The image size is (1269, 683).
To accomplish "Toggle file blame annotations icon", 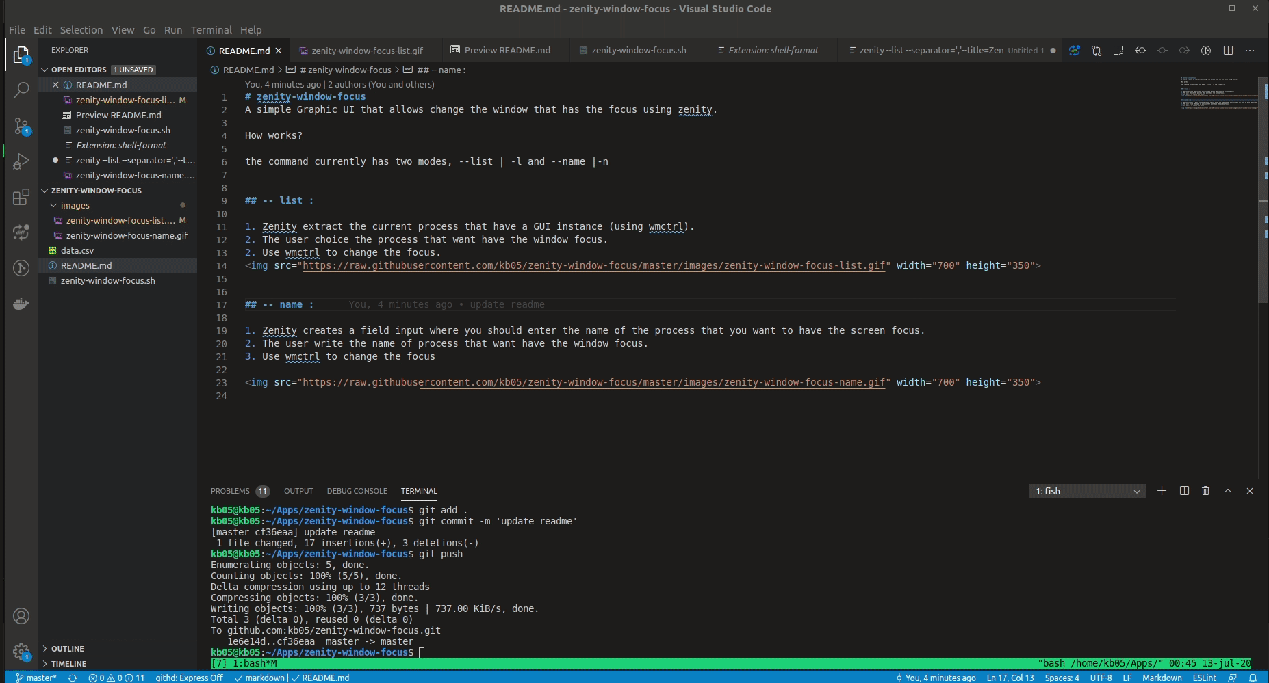I will click(x=1206, y=51).
